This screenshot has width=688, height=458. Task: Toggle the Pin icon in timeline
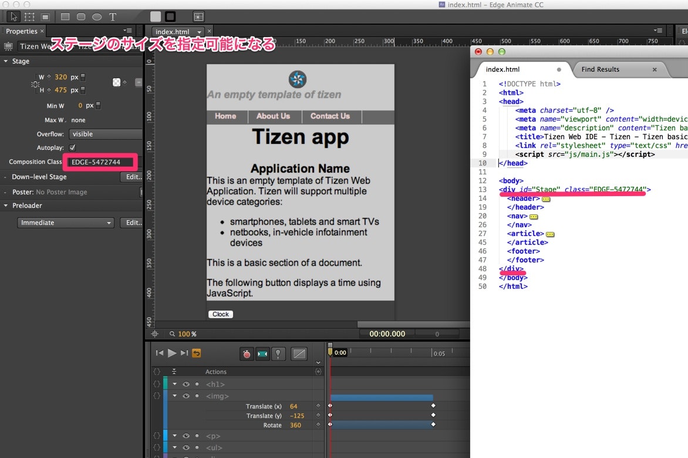coord(278,354)
